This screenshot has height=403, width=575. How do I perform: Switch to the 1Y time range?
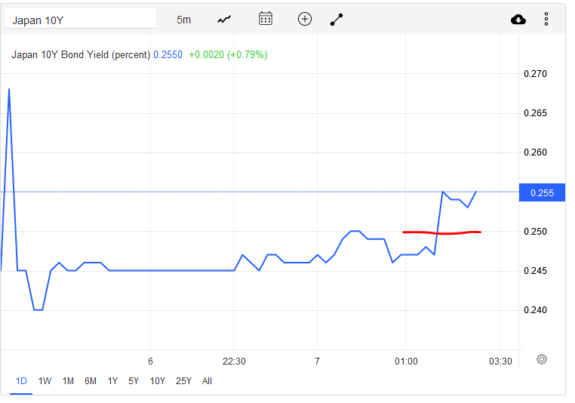pyautogui.click(x=112, y=381)
